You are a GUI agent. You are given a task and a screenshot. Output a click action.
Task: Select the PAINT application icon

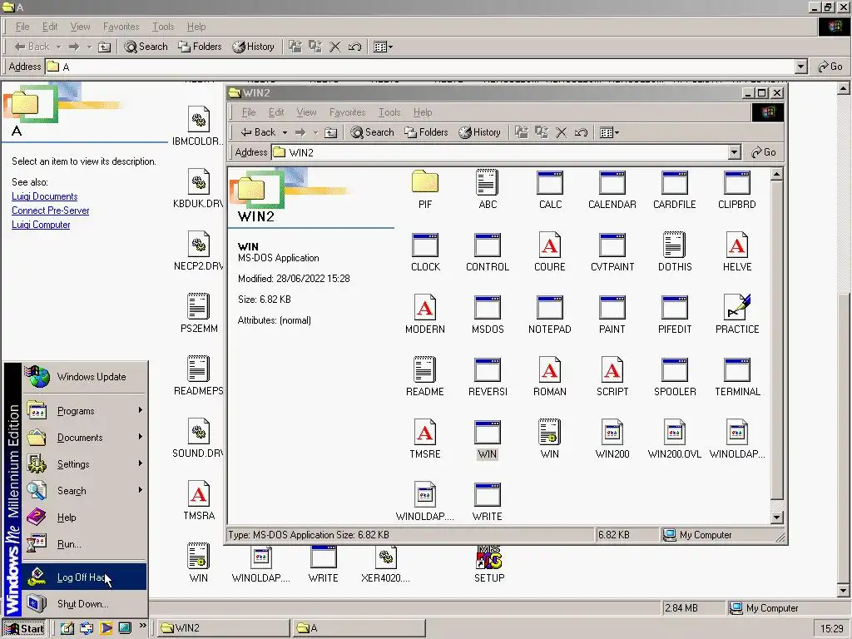pyautogui.click(x=612, y=308)
